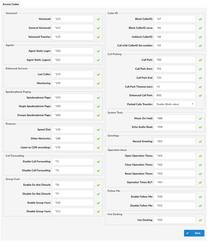Select the Open Operation Times field

(175, 156)
